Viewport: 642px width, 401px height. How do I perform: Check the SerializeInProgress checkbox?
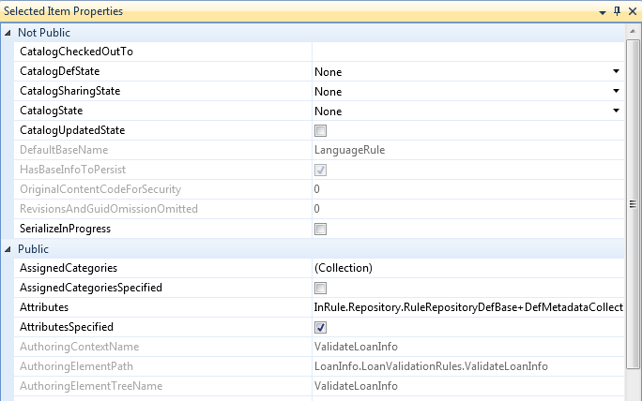point(320,229)
